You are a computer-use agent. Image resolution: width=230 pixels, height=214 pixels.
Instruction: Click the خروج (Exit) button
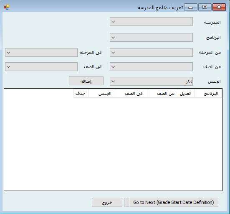pos(107,202)
